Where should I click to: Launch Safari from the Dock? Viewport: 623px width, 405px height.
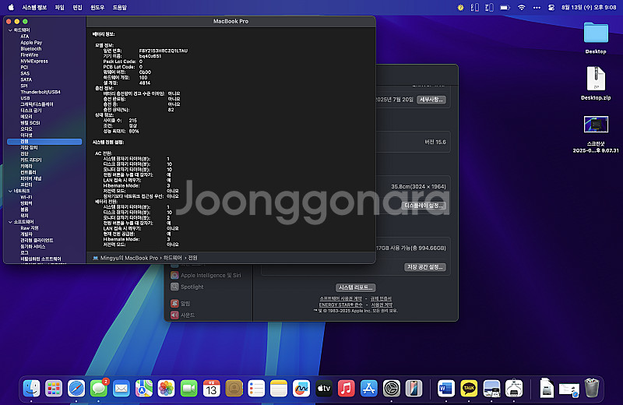coord(76,389)
